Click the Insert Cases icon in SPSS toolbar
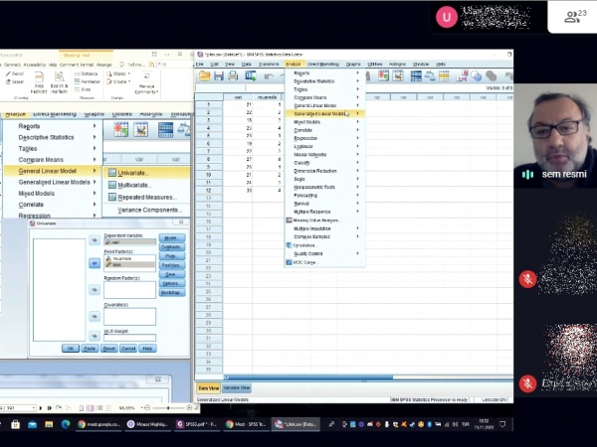 [x=383, y=76]
